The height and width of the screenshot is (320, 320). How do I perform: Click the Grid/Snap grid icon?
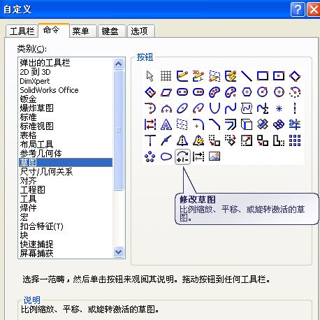pyautogui.click(x=166, y=76)
